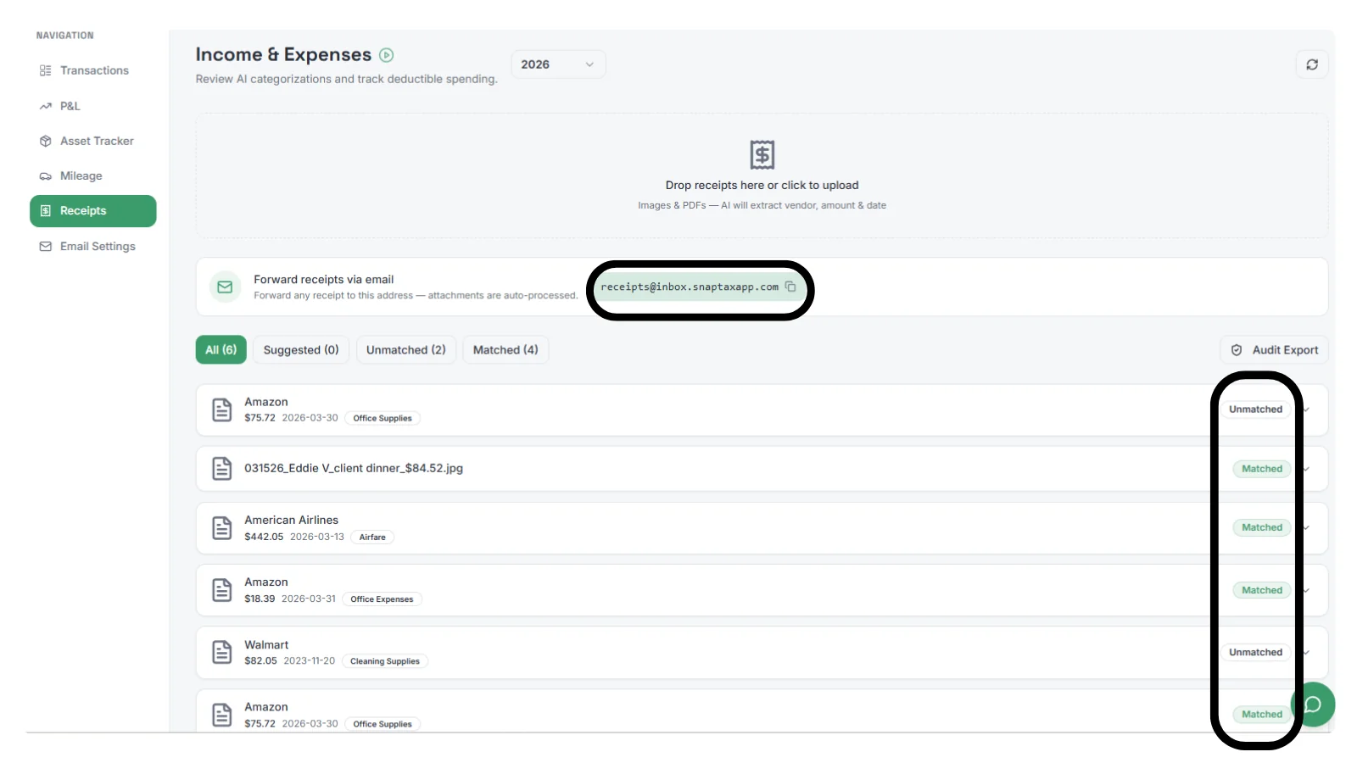Click the document icon of Amazon $18.39 receipt
Image resolution: width=1357 pixels, height=763 pixels.
(222, 590)
